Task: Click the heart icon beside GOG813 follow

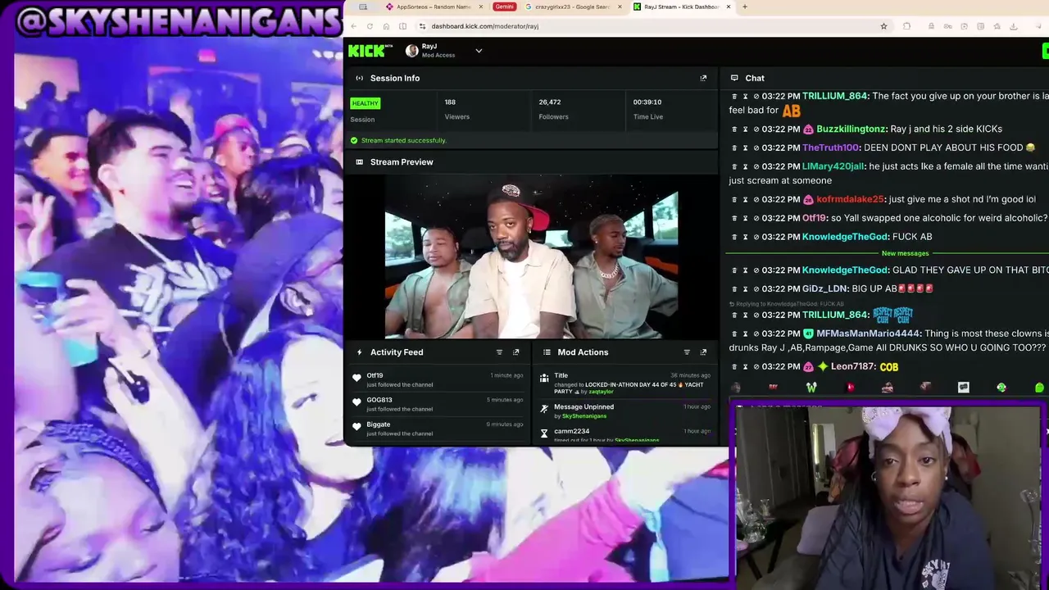Action: 356,402
